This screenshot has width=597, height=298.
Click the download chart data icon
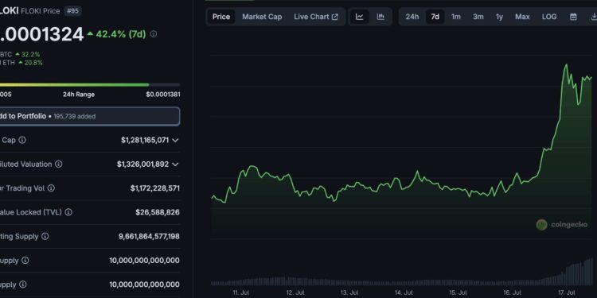tap(593, 17)
